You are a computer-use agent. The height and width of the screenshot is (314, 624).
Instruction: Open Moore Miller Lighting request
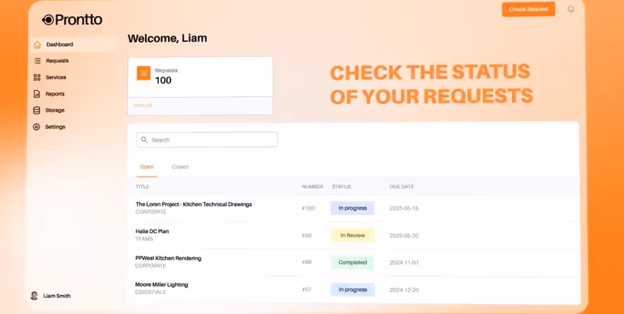coord(162,285)
